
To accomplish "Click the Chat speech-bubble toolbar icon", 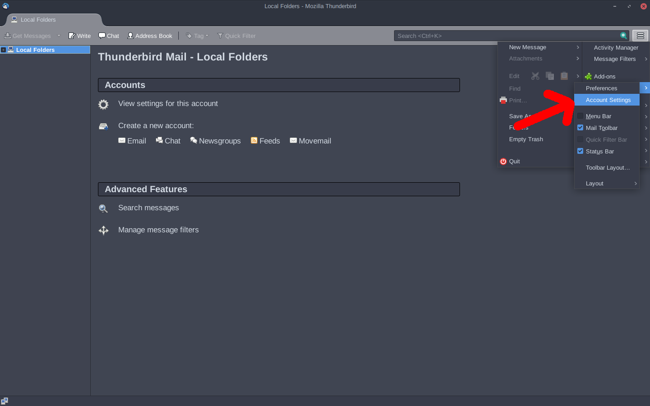I will 102,36.
